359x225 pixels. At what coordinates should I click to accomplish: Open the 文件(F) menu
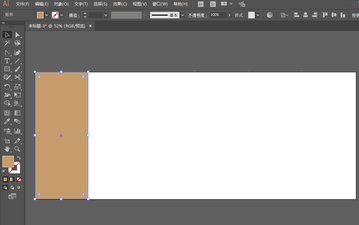[22, 4]
